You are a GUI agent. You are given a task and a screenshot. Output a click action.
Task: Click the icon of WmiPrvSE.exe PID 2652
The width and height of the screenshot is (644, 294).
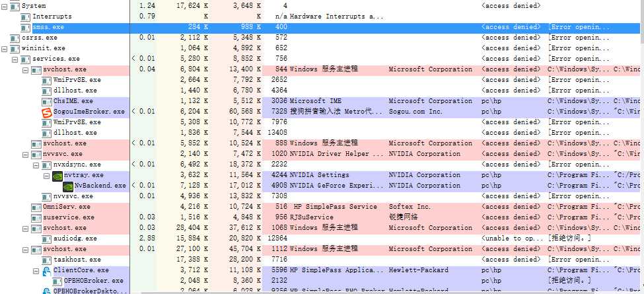(47, 80)
